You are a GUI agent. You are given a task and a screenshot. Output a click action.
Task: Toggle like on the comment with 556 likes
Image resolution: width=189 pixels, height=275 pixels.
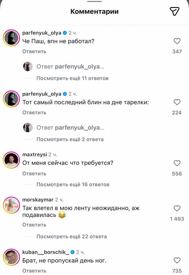click(x=177, y=163)
